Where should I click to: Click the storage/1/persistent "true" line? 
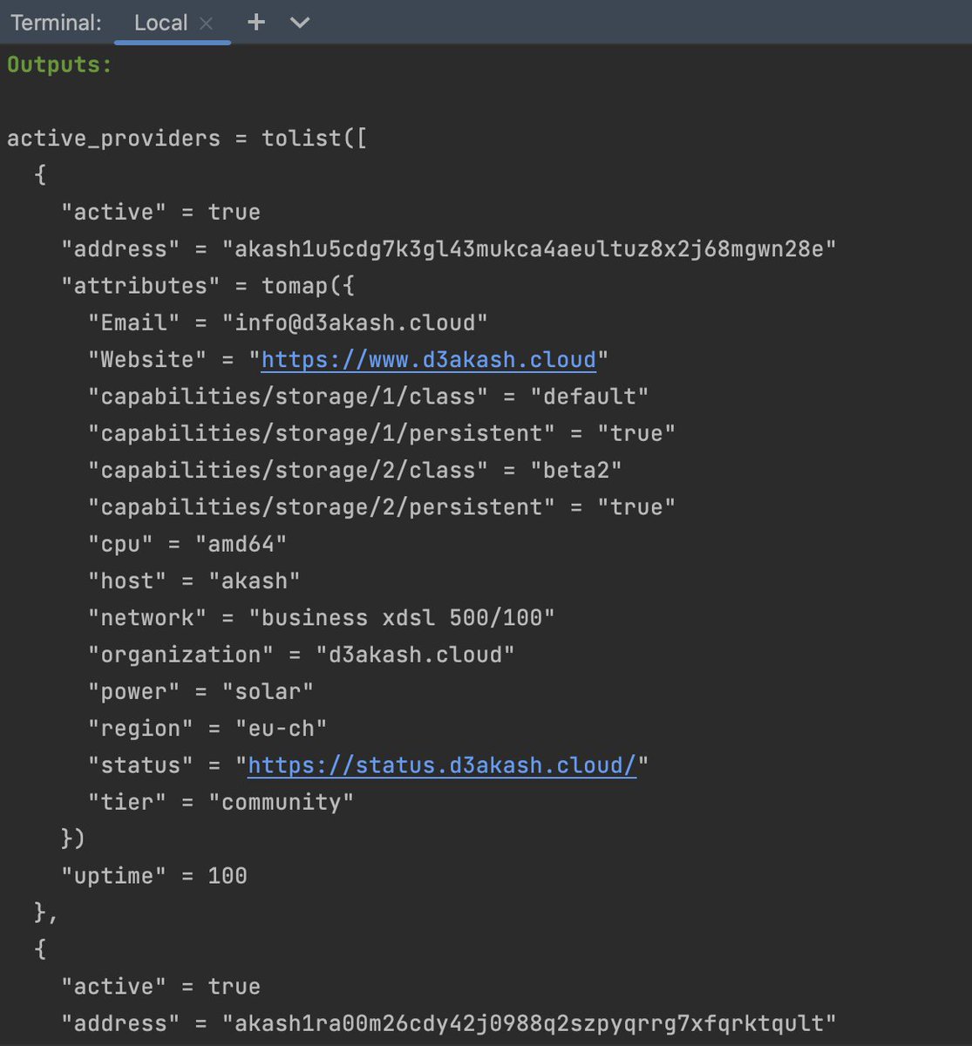coord(382,433)
